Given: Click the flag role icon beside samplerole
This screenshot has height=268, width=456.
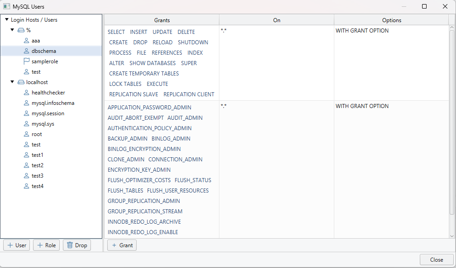Looking at the screenshot, I should click(26, 61).
